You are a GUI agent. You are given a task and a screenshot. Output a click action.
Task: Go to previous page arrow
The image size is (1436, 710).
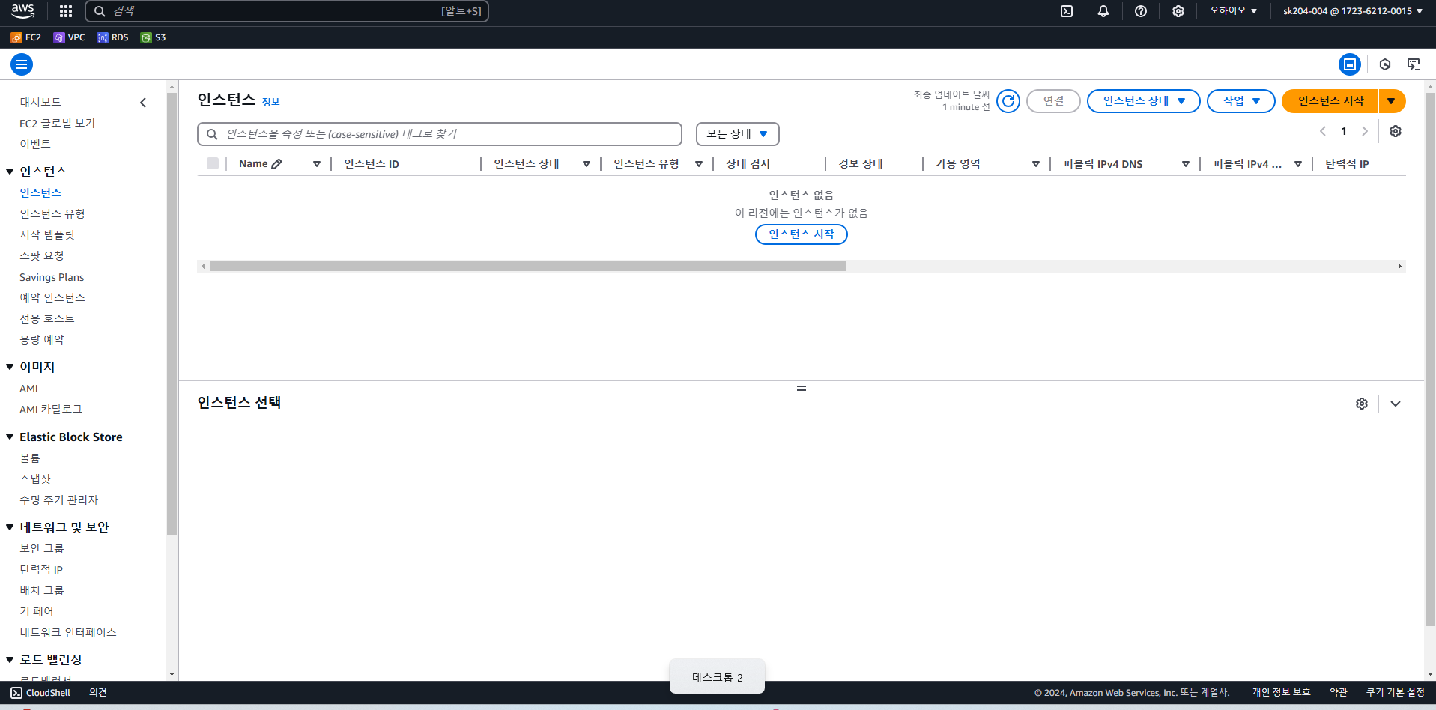coord(1323,131)
